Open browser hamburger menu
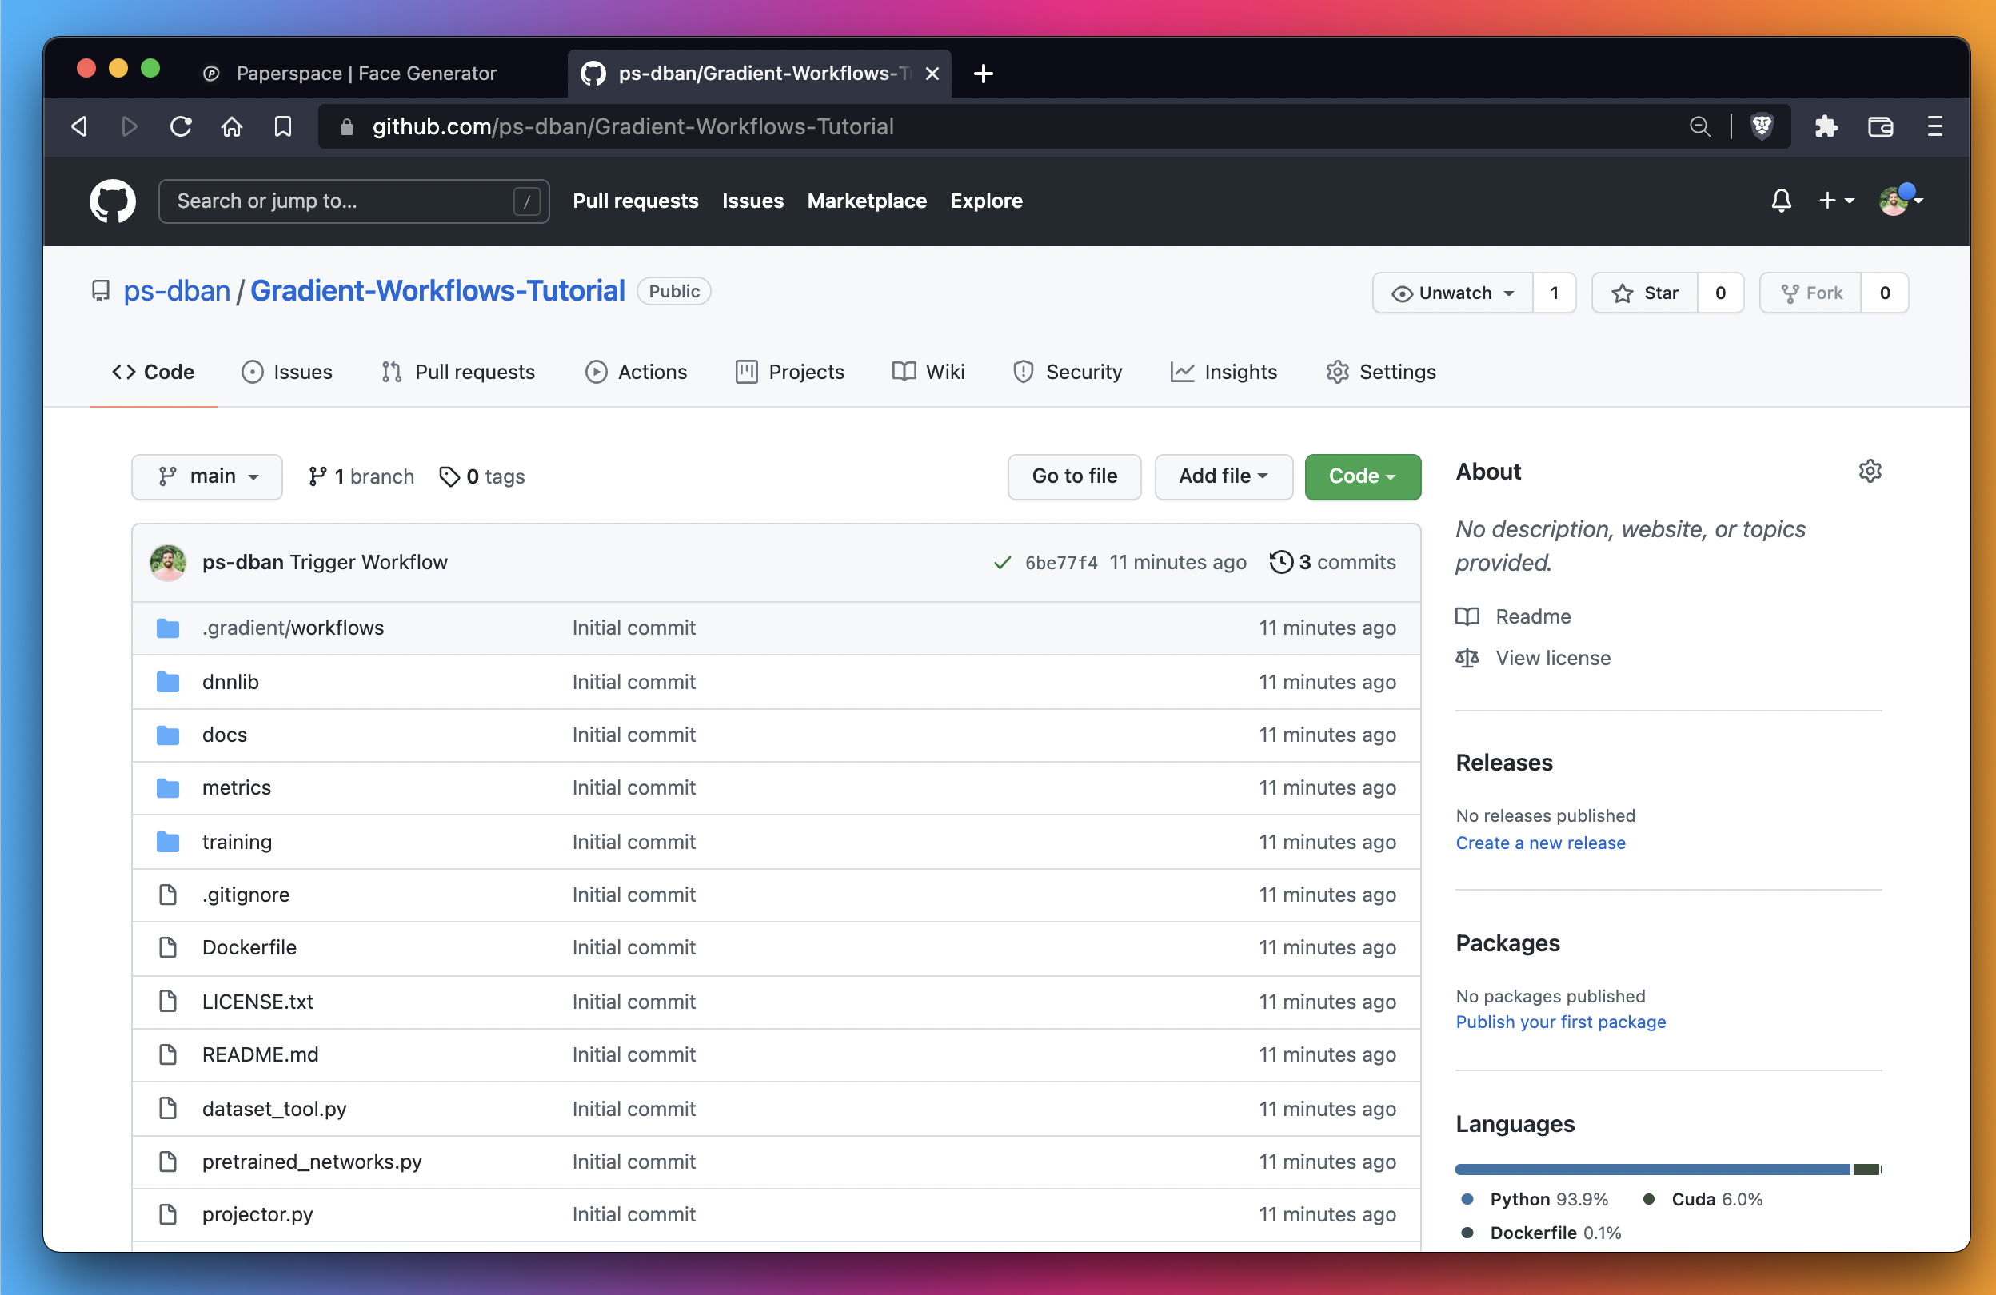This screenshot has height=1295, width=1996. [x=1934, y=126]
